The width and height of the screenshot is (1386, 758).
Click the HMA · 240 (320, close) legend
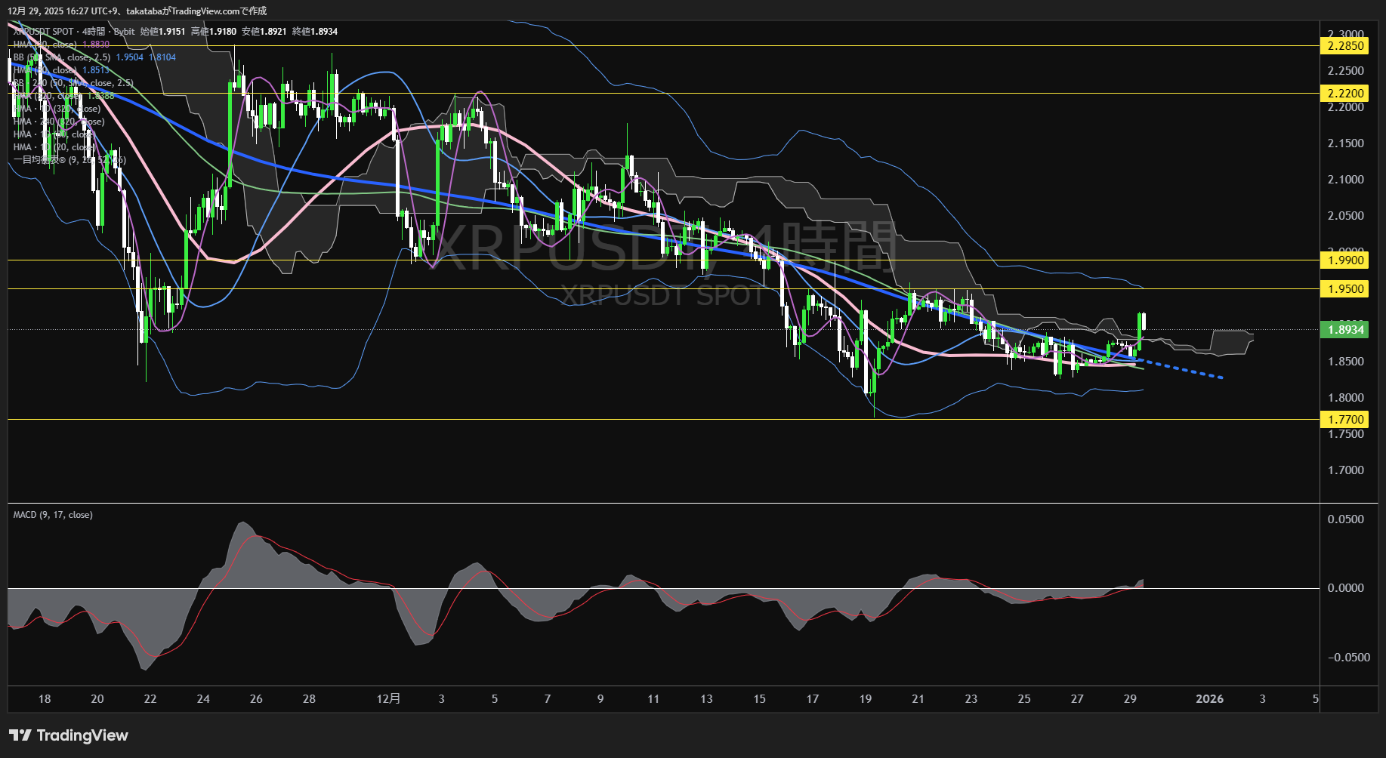click(x=59, y=122)
